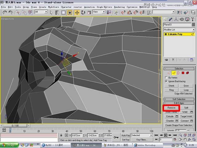Enable the By Vertex checkbox
The image size is (197, 148).
tap(166, 77)
